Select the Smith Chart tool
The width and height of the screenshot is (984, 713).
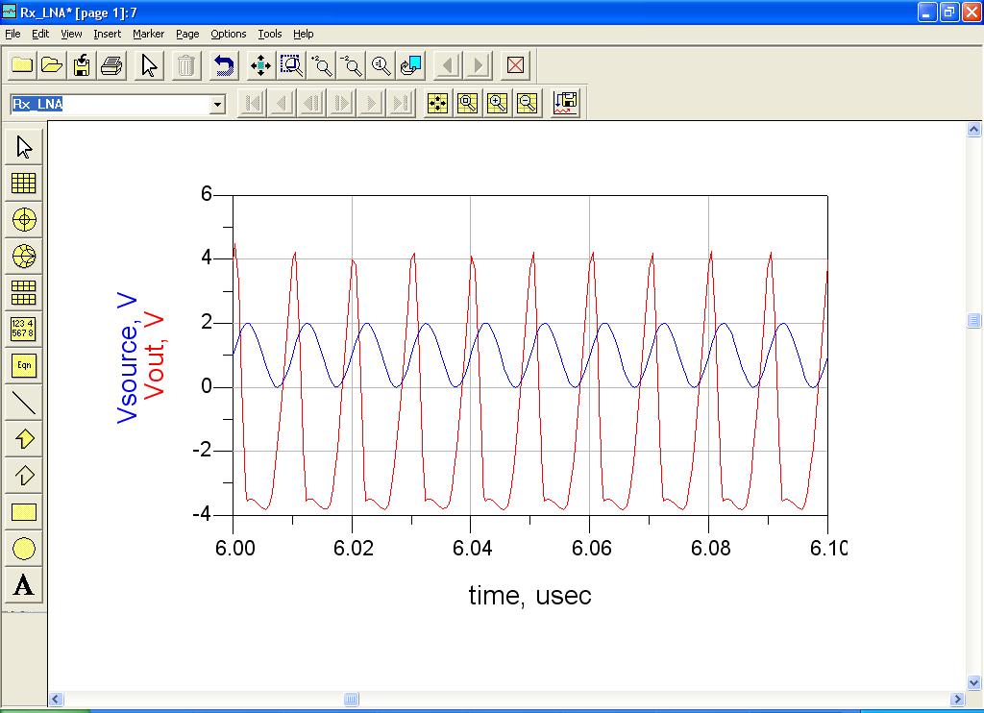click(24, 256)
